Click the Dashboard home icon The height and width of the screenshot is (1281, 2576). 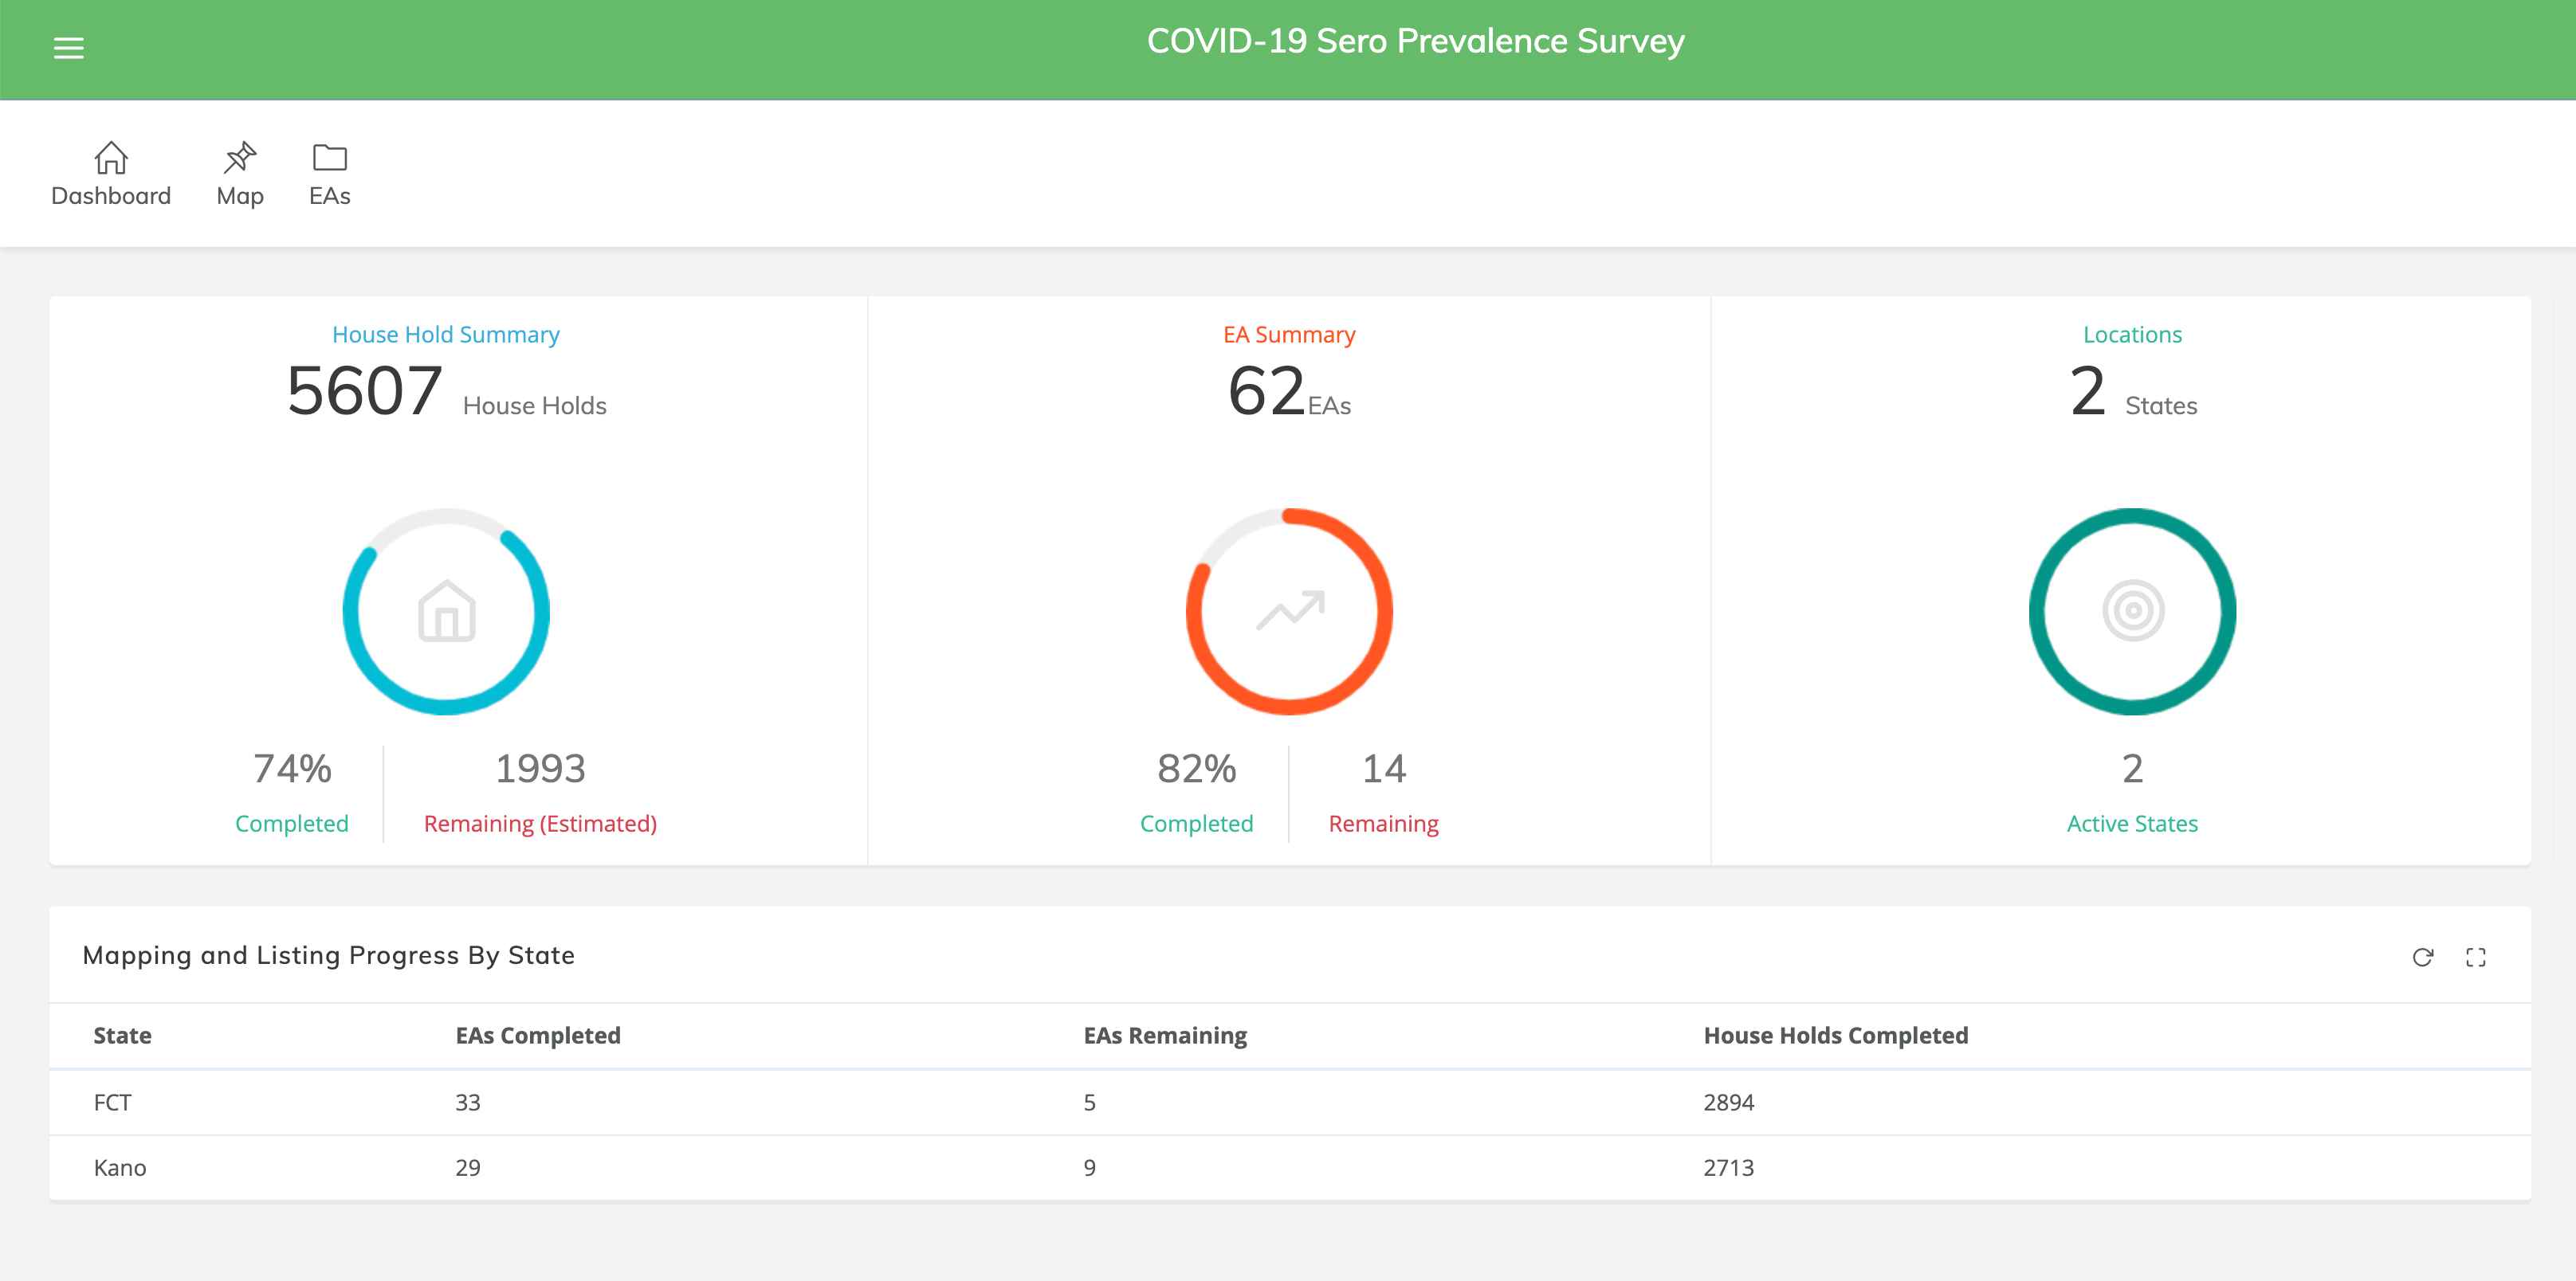pyautogui.click(x=111, y=158)
